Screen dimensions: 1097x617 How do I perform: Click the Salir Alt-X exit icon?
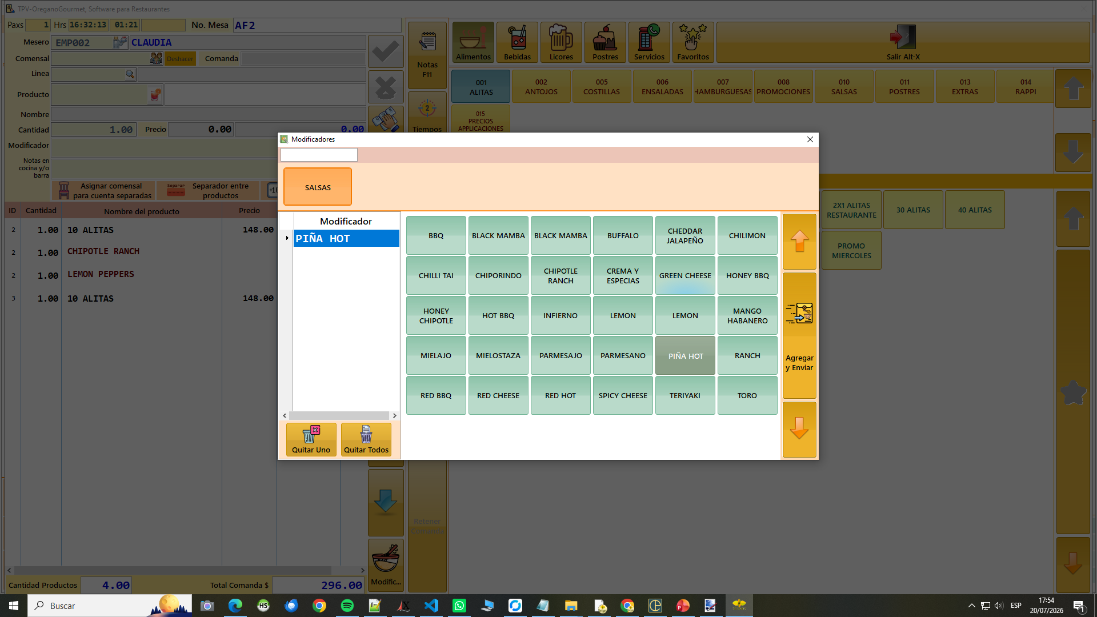903,38
